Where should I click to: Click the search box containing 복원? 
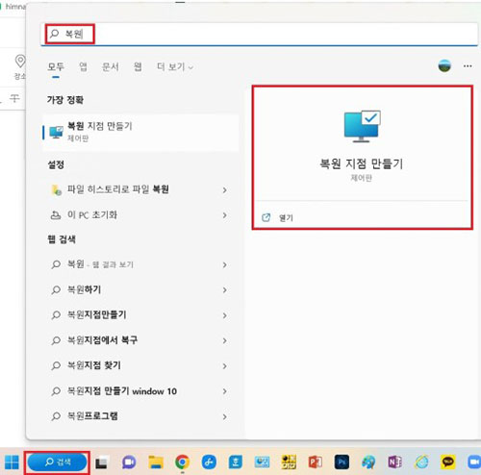(259, 34)
